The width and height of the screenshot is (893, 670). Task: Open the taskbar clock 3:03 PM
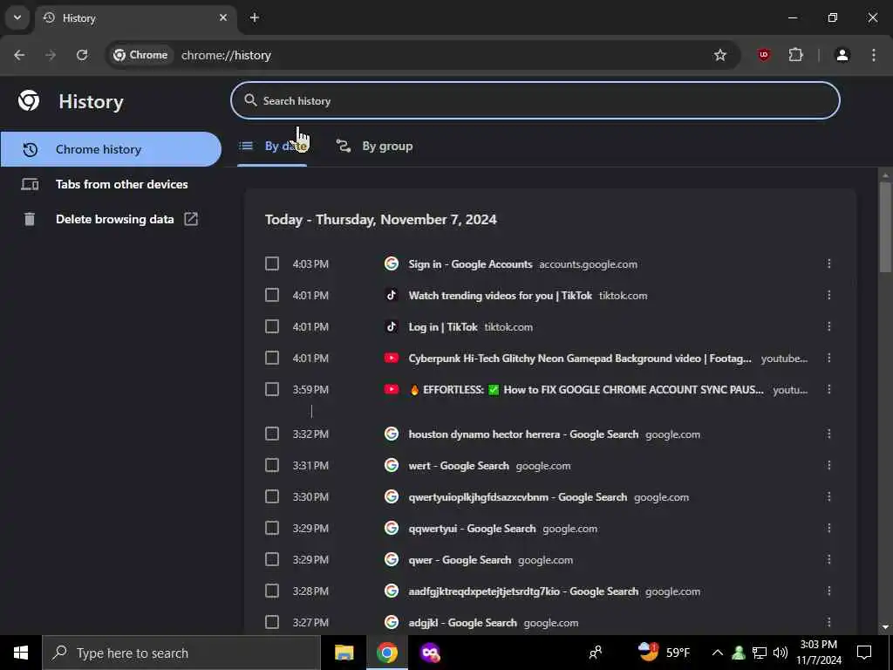[x=818, y=653]
